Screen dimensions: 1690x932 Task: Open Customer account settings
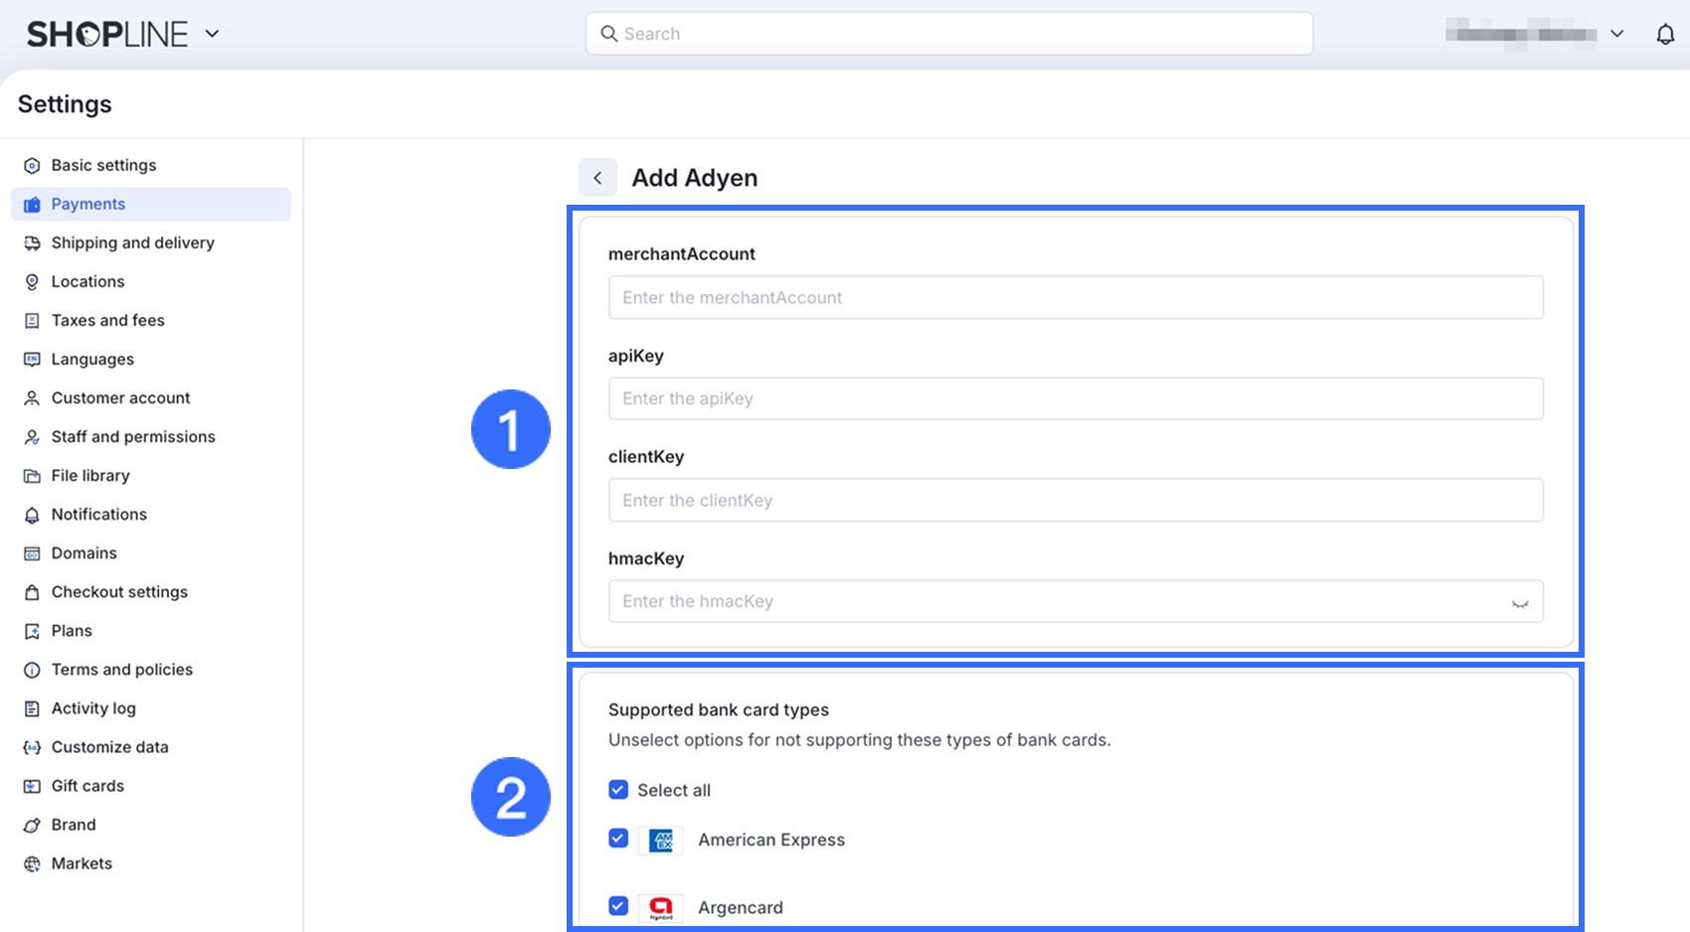pos(151,397)
